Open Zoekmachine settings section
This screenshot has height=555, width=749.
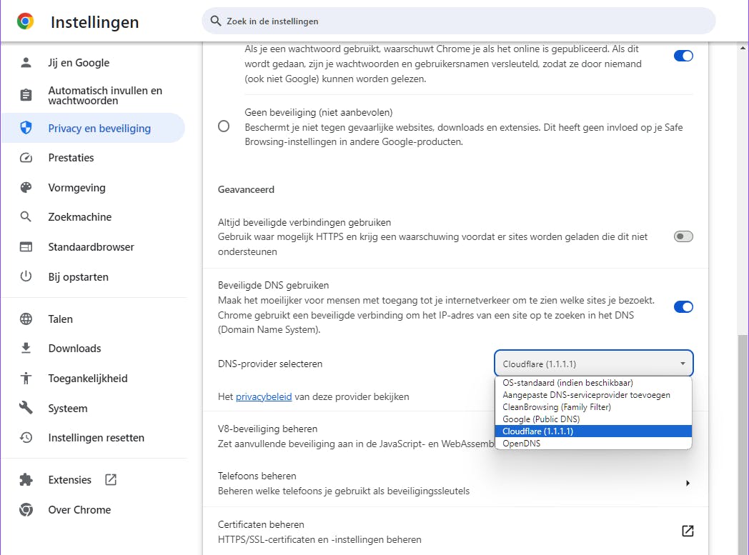80,217
